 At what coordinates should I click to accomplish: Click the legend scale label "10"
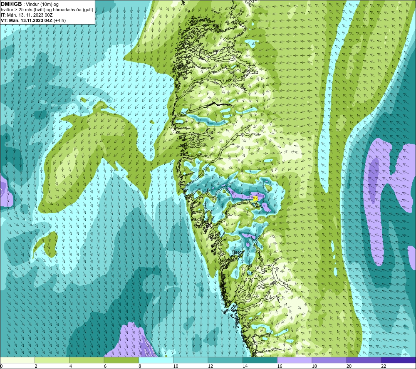click(x=176, y=367)
